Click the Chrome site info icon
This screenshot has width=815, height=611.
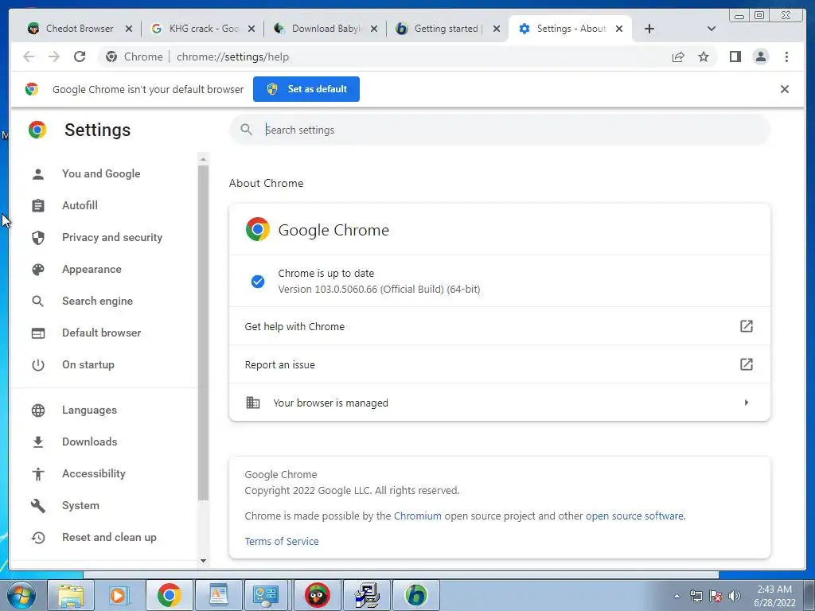point(111,56)
